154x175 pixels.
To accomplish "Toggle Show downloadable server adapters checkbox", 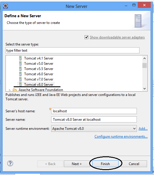I will coord(86,37).
